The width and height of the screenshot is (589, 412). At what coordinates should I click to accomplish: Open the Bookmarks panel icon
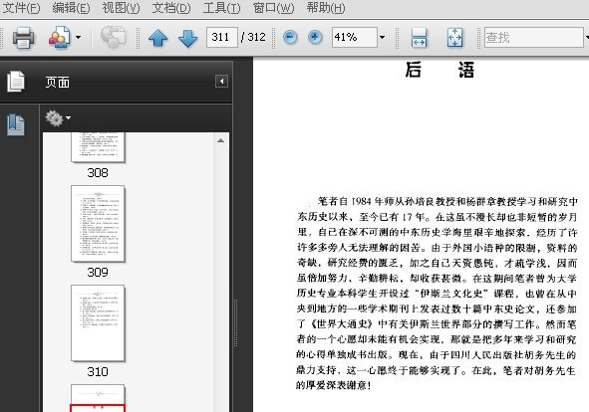coord(16,125)
